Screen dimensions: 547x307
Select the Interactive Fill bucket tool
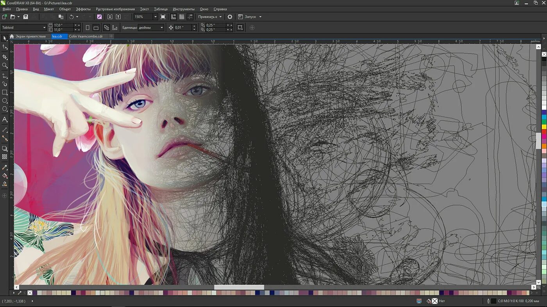point(5,176)
